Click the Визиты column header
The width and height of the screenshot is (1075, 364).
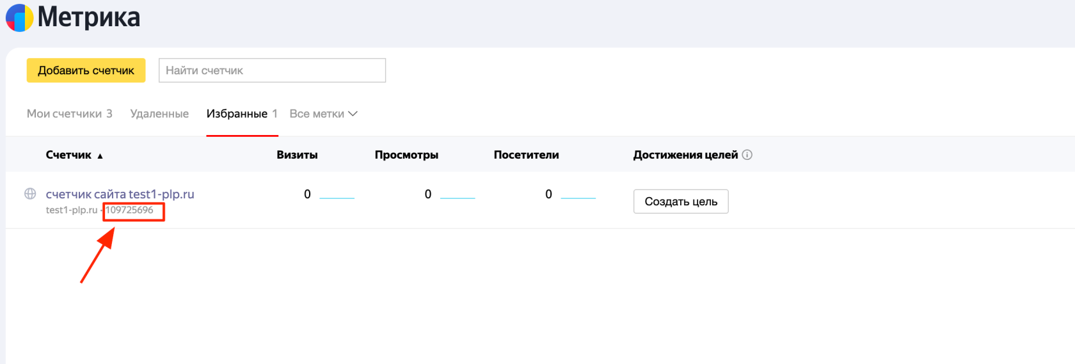(297, 155)
